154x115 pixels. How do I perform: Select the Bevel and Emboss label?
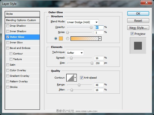click(20, 48)
